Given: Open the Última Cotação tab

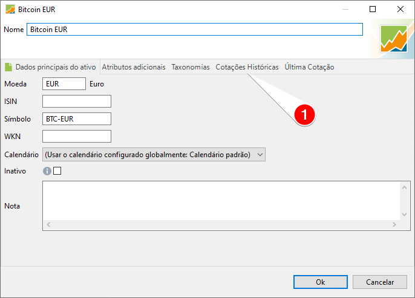Looking at the screenshot, I should coord(309,67).
